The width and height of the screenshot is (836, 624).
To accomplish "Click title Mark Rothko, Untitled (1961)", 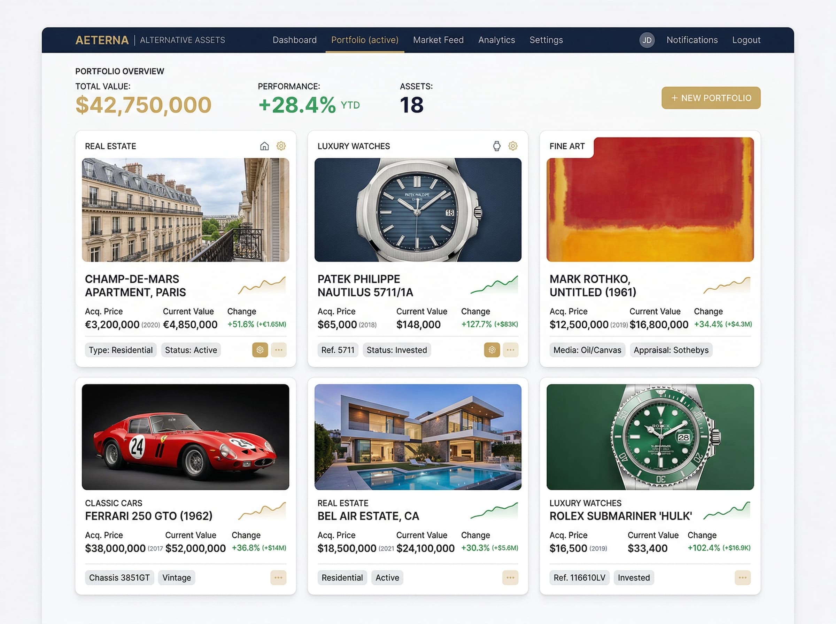I will pos(593,286).
